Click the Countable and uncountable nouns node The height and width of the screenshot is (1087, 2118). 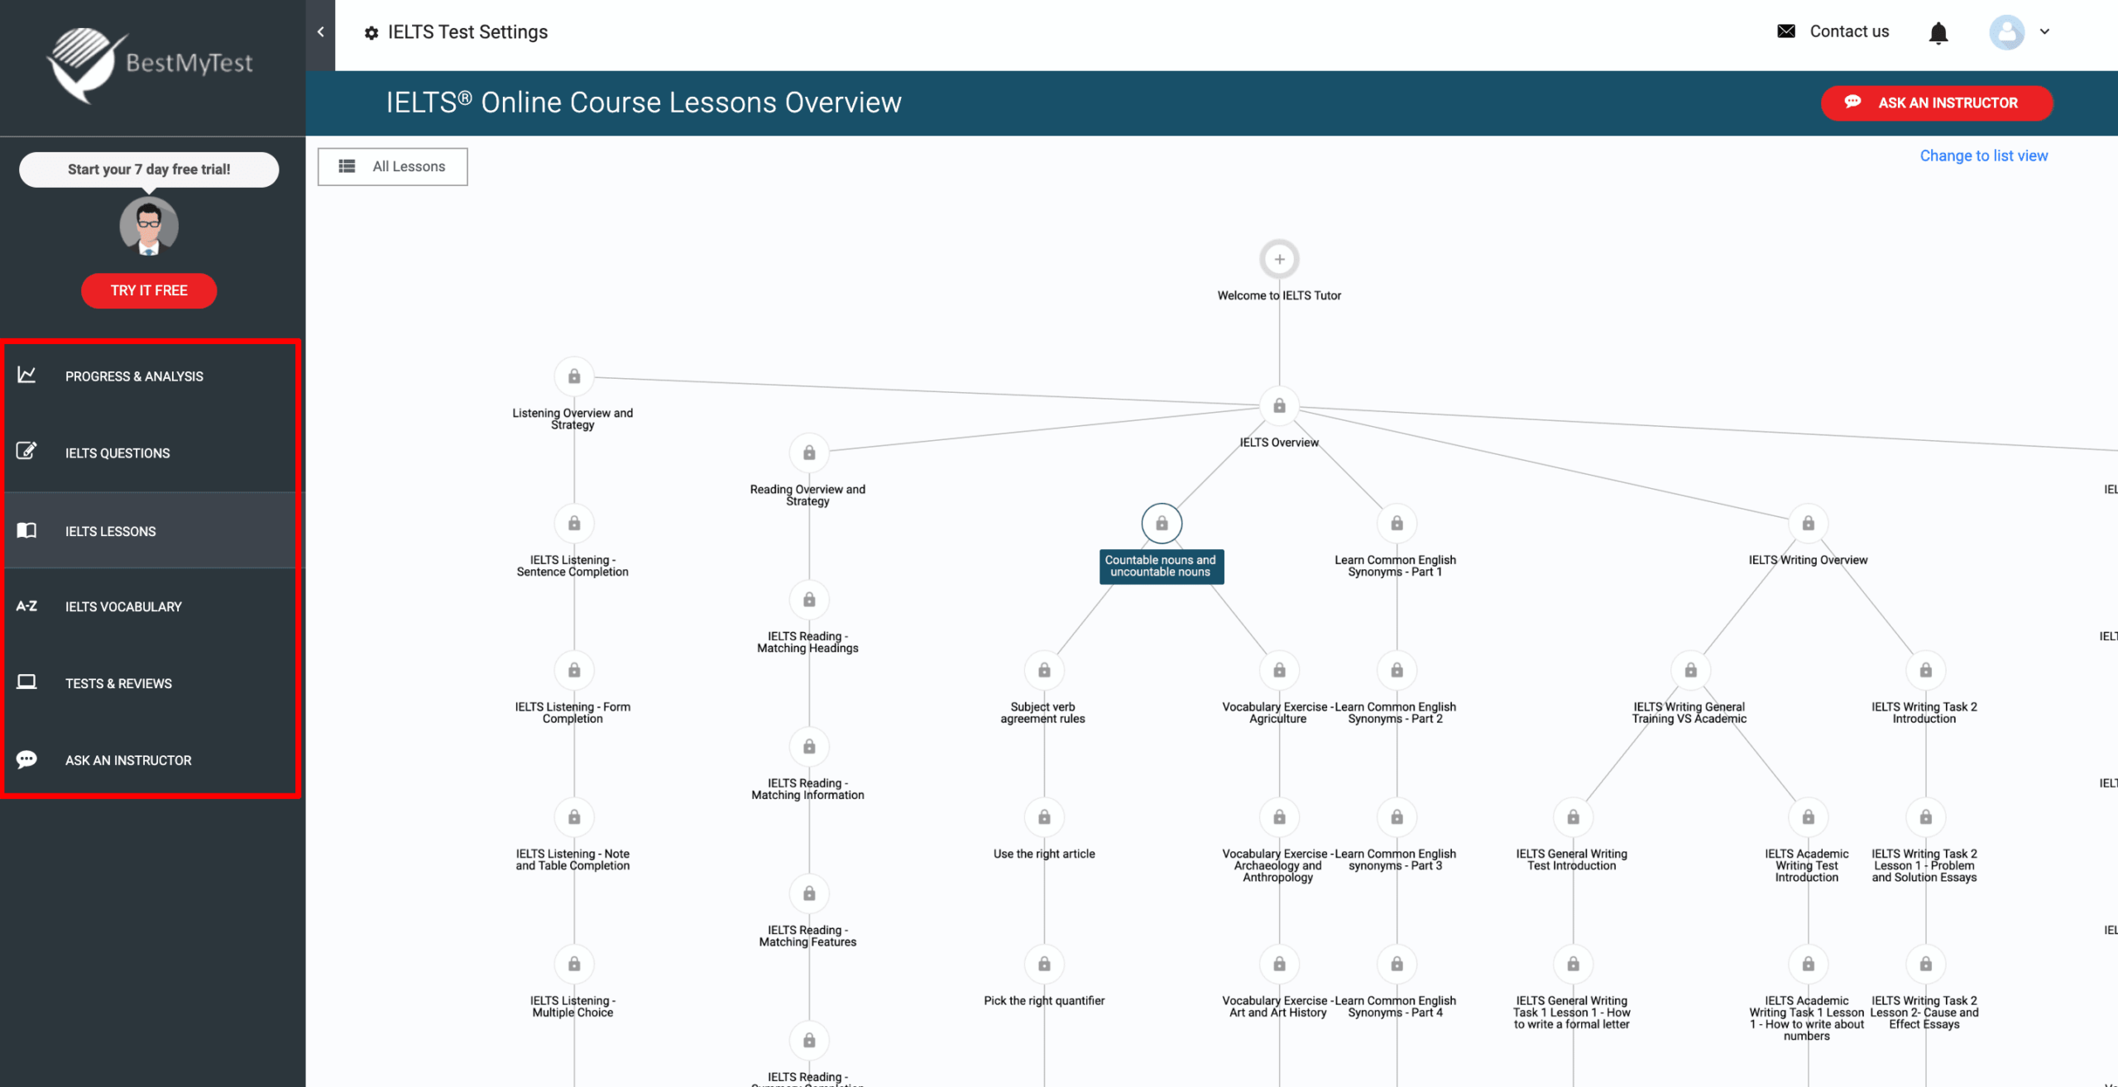click(1160, 523)
